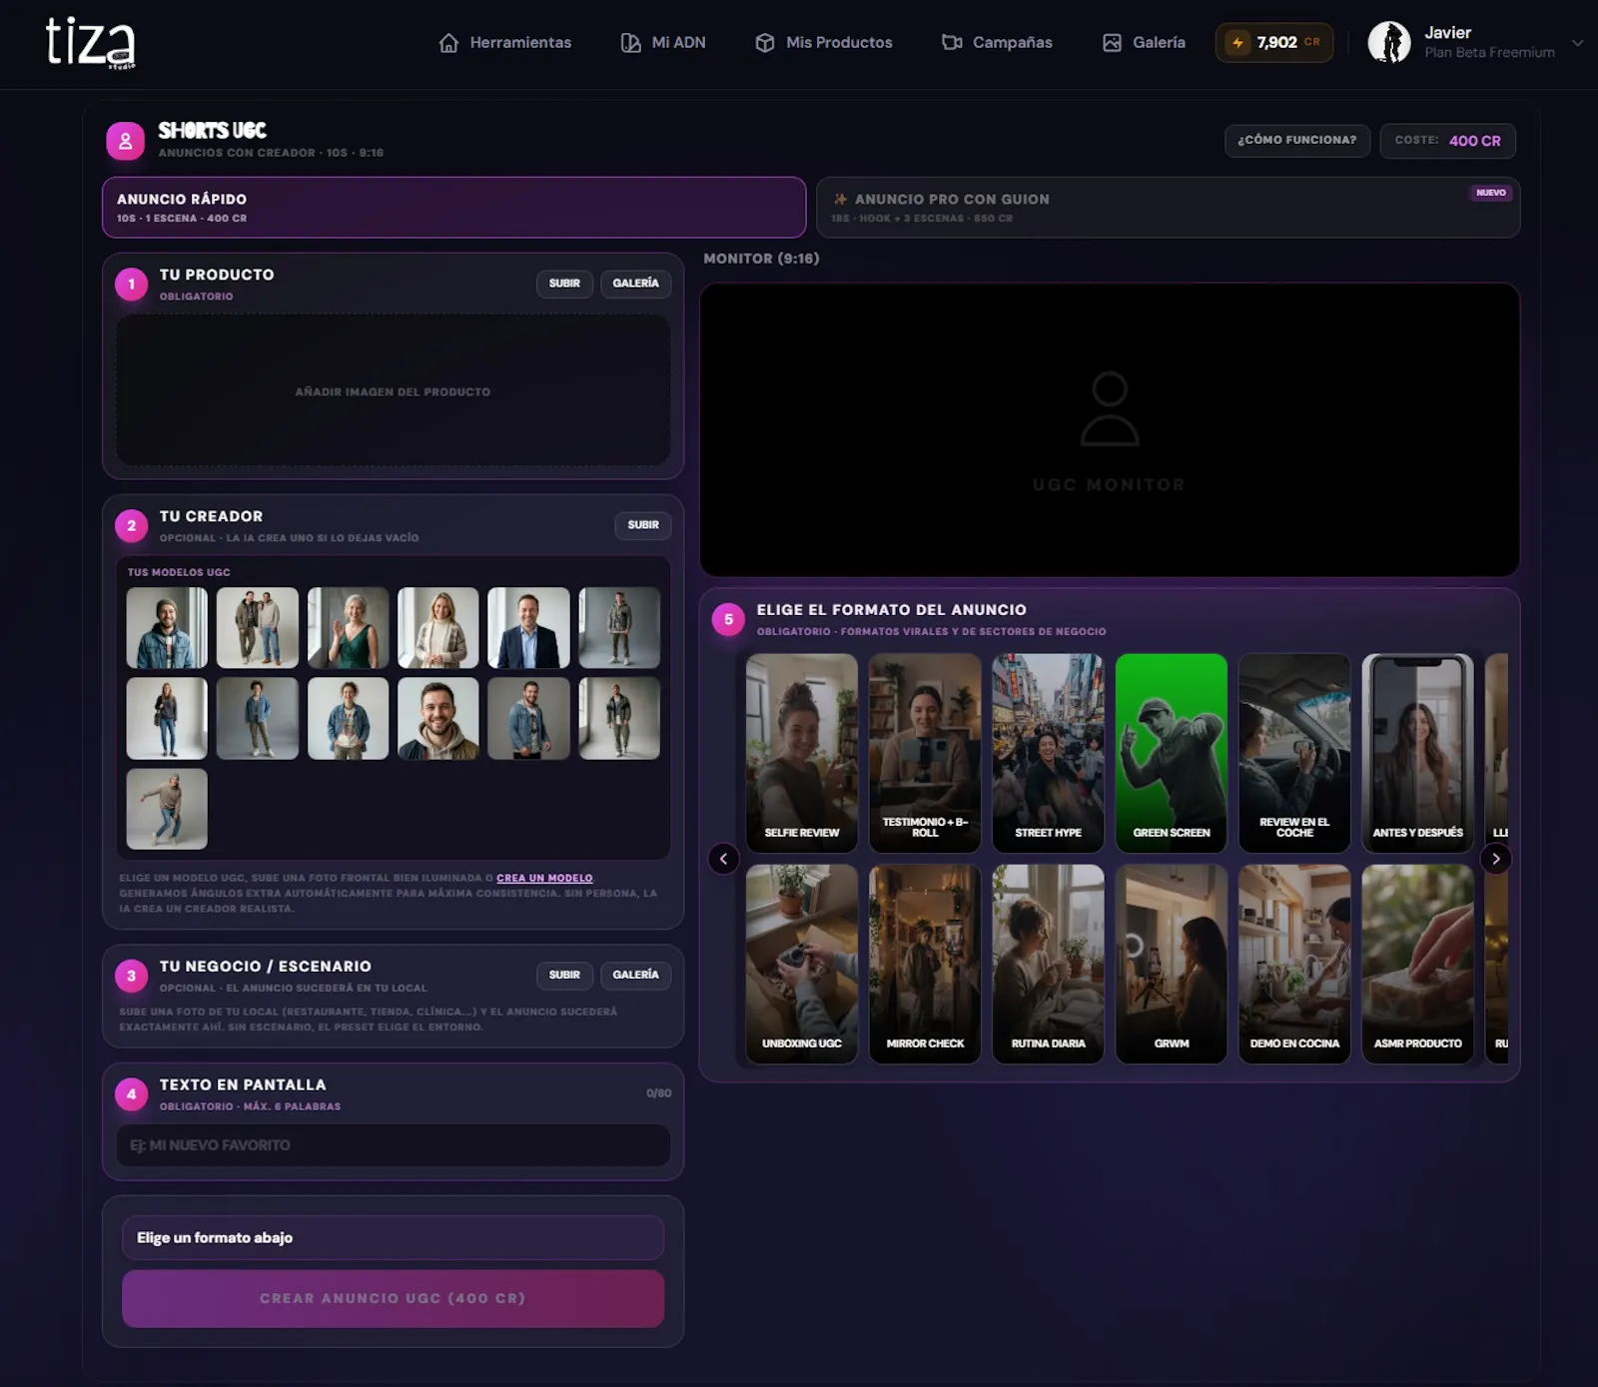1598x1387 pixels.
Task: Click the pink Shorts UGC person icon
Action: tap(126, 141)
